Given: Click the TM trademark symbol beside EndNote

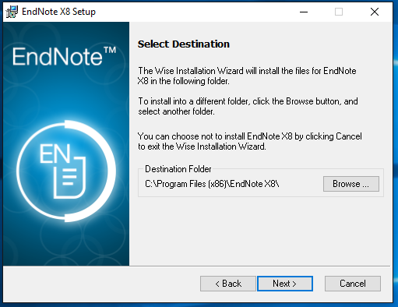Looking at the screenshot, I should point(110,50).
